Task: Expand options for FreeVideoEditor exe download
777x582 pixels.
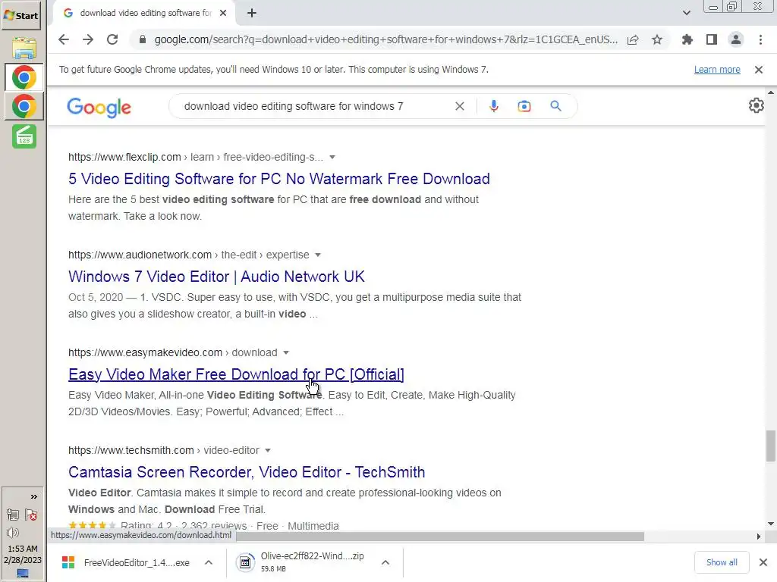Action: pyautogui.click(x=209, y=563)
